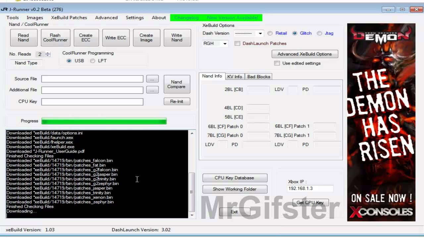Click log line patches_zephyr.bin (not g2zephyr)

click(60, 202)
